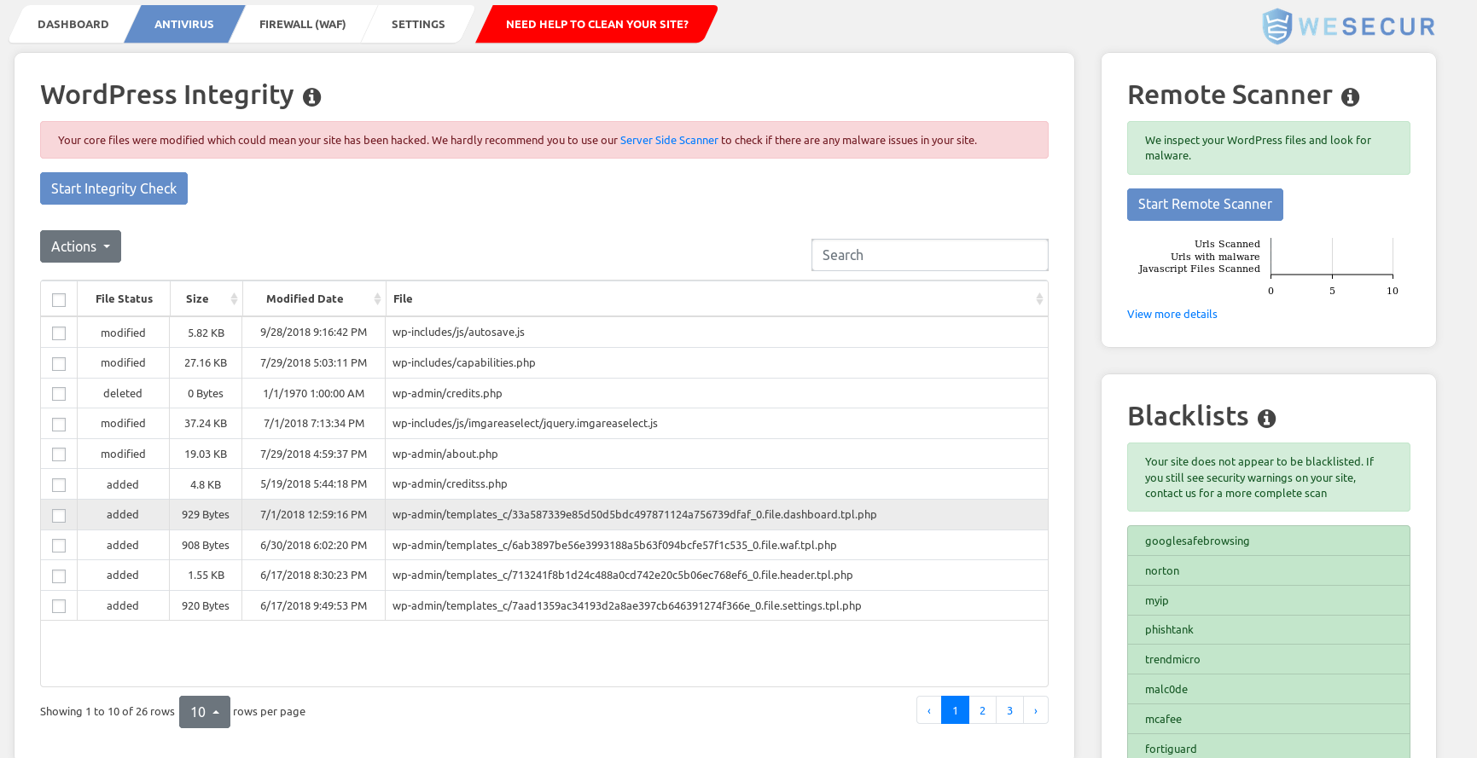Toggle the select-all header checkbox
This screenshot has height=758, width=1477.
(x=59, y=300)
